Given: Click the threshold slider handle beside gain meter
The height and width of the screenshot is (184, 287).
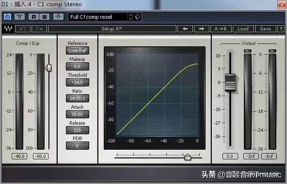Looking at the screenshot, I should point(48,68).
